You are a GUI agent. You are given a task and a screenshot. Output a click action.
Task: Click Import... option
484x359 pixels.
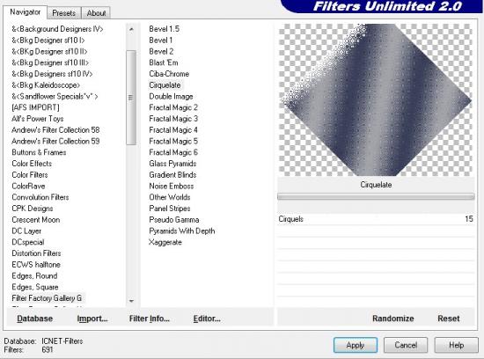92,319
